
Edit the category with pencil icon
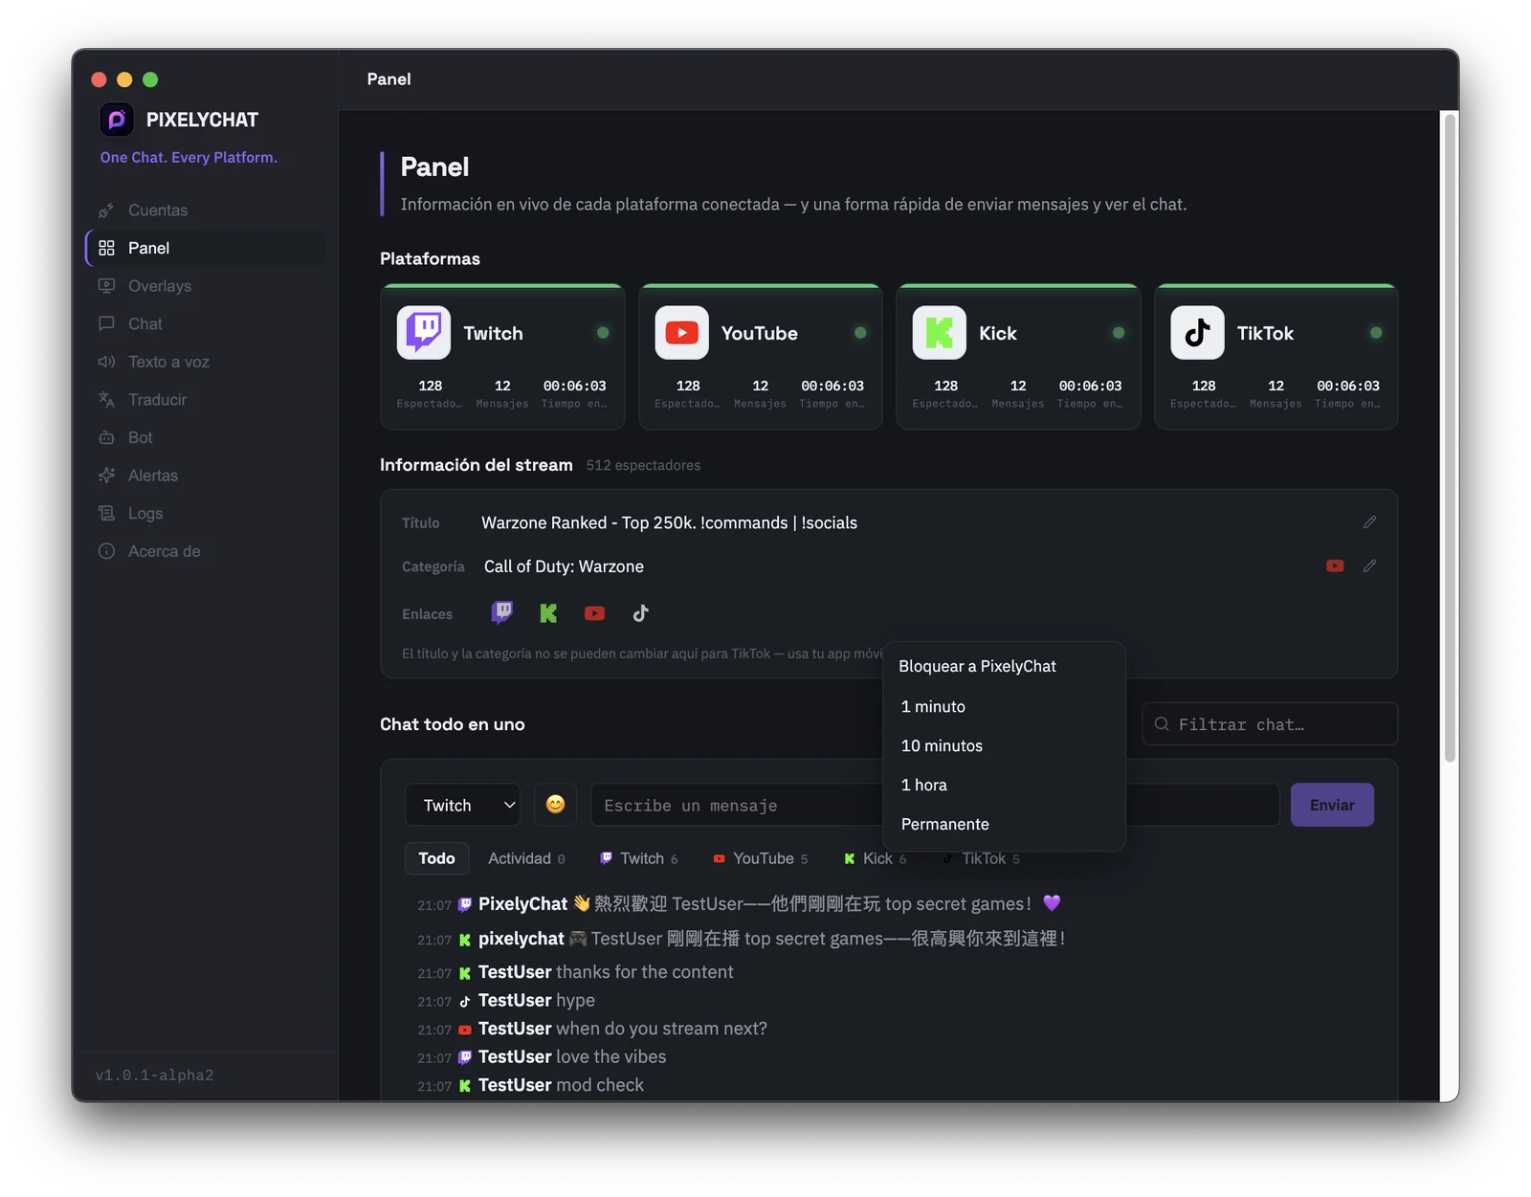point(1369,566)
